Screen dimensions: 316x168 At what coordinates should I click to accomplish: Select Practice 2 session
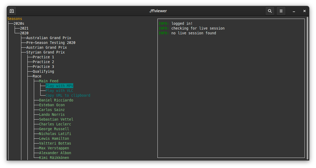click(x=43, y=62)
